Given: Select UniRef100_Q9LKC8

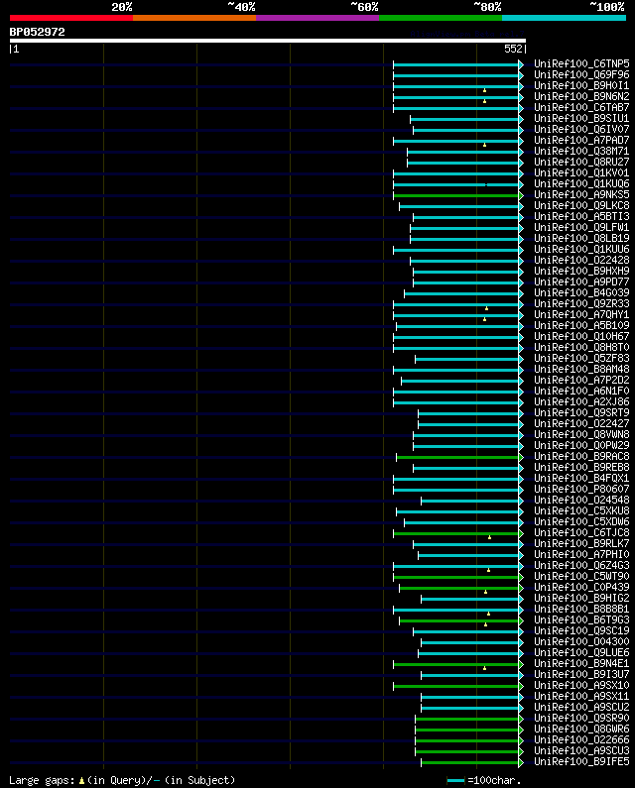Looking at the screenshot, I should click(x=581, y=205).
